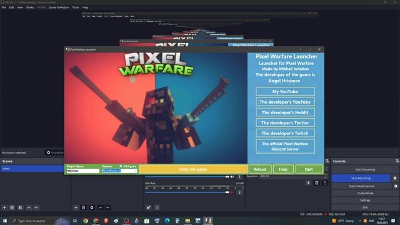400x225 pixels.
Task: Move the scene up with the arrow icon
Action: click(x=29, y=207)
